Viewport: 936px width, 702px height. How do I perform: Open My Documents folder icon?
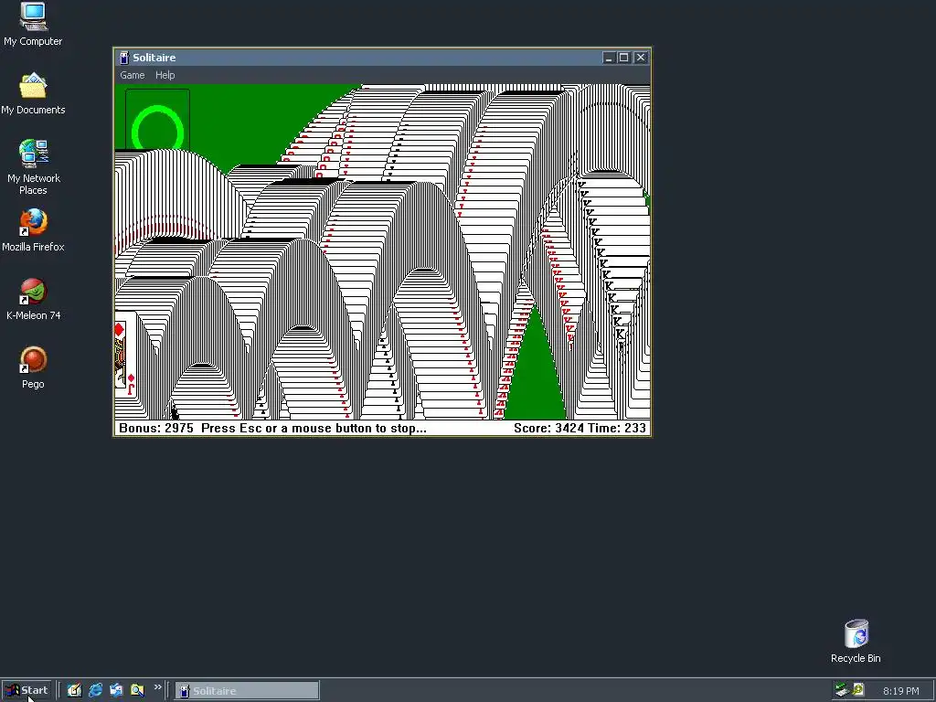tap(33, 94)
